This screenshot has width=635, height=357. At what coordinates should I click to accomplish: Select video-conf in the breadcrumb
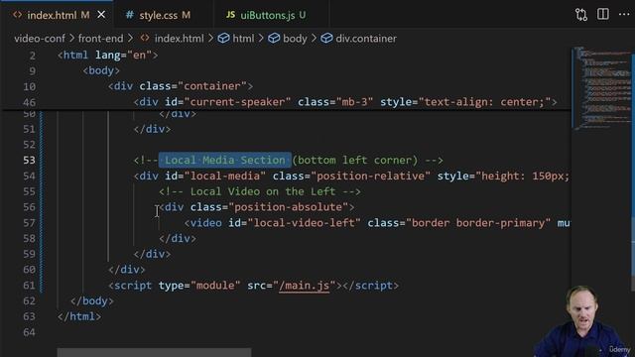pyautogui.click(x=40, y=39)
